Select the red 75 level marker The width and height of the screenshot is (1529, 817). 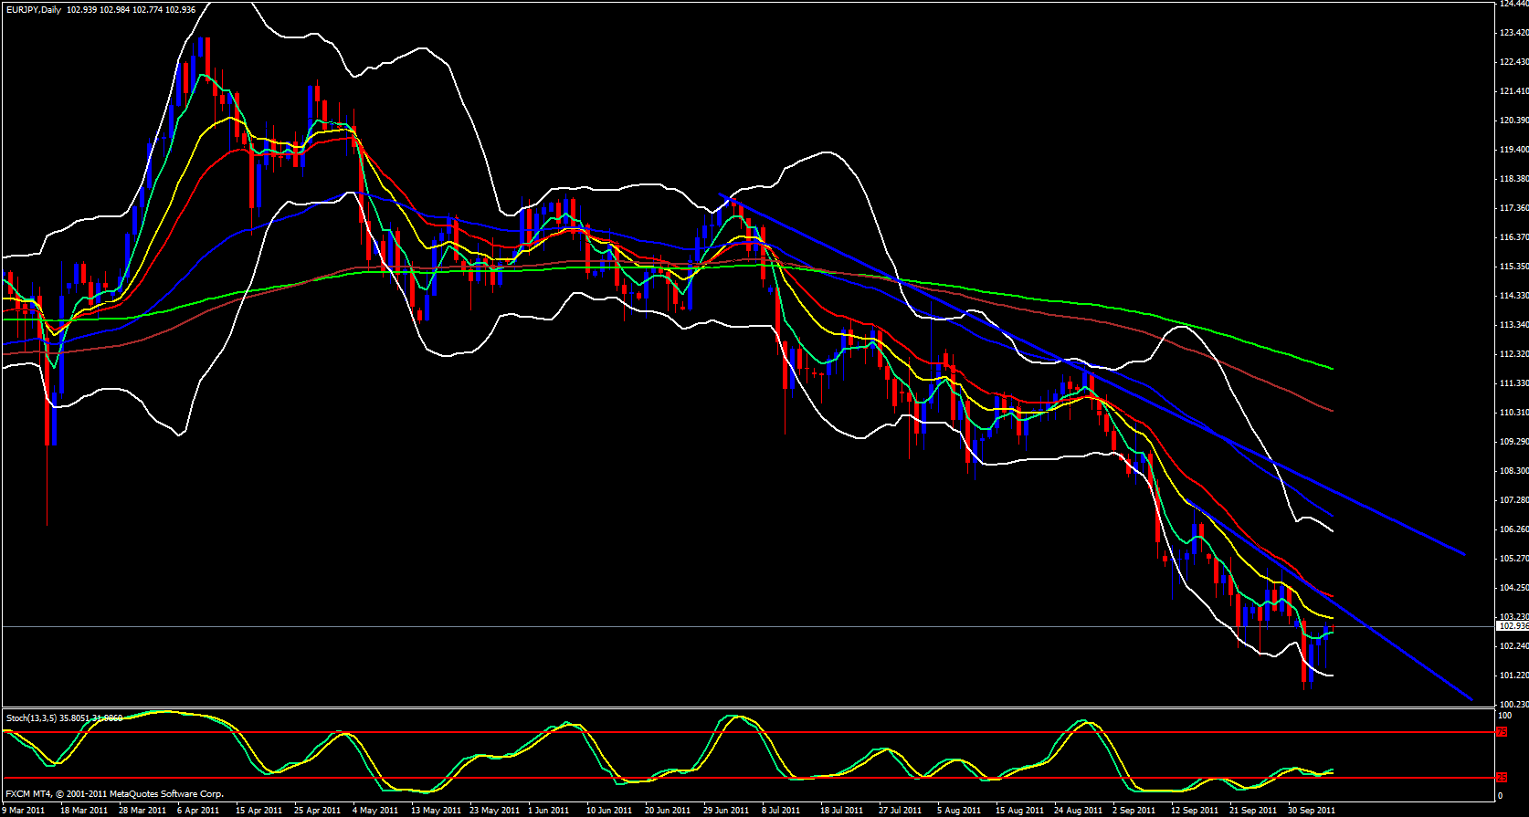point(1501,732)
